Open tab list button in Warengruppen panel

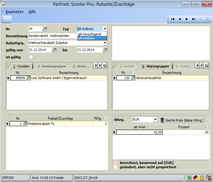tap(206, 66)
